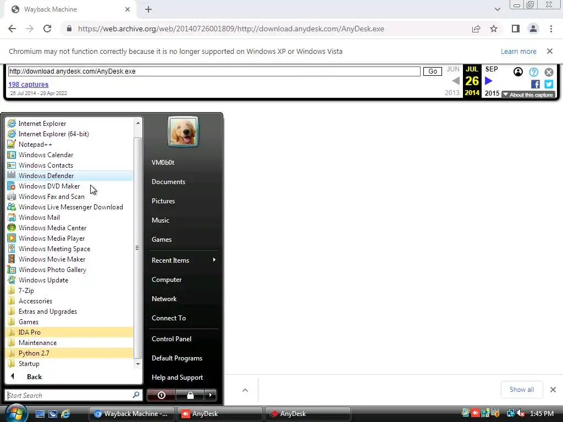Switch to first AnyDesk taskbar window
The height and width of the screenshot is (422, 563).
click(219, 414)
